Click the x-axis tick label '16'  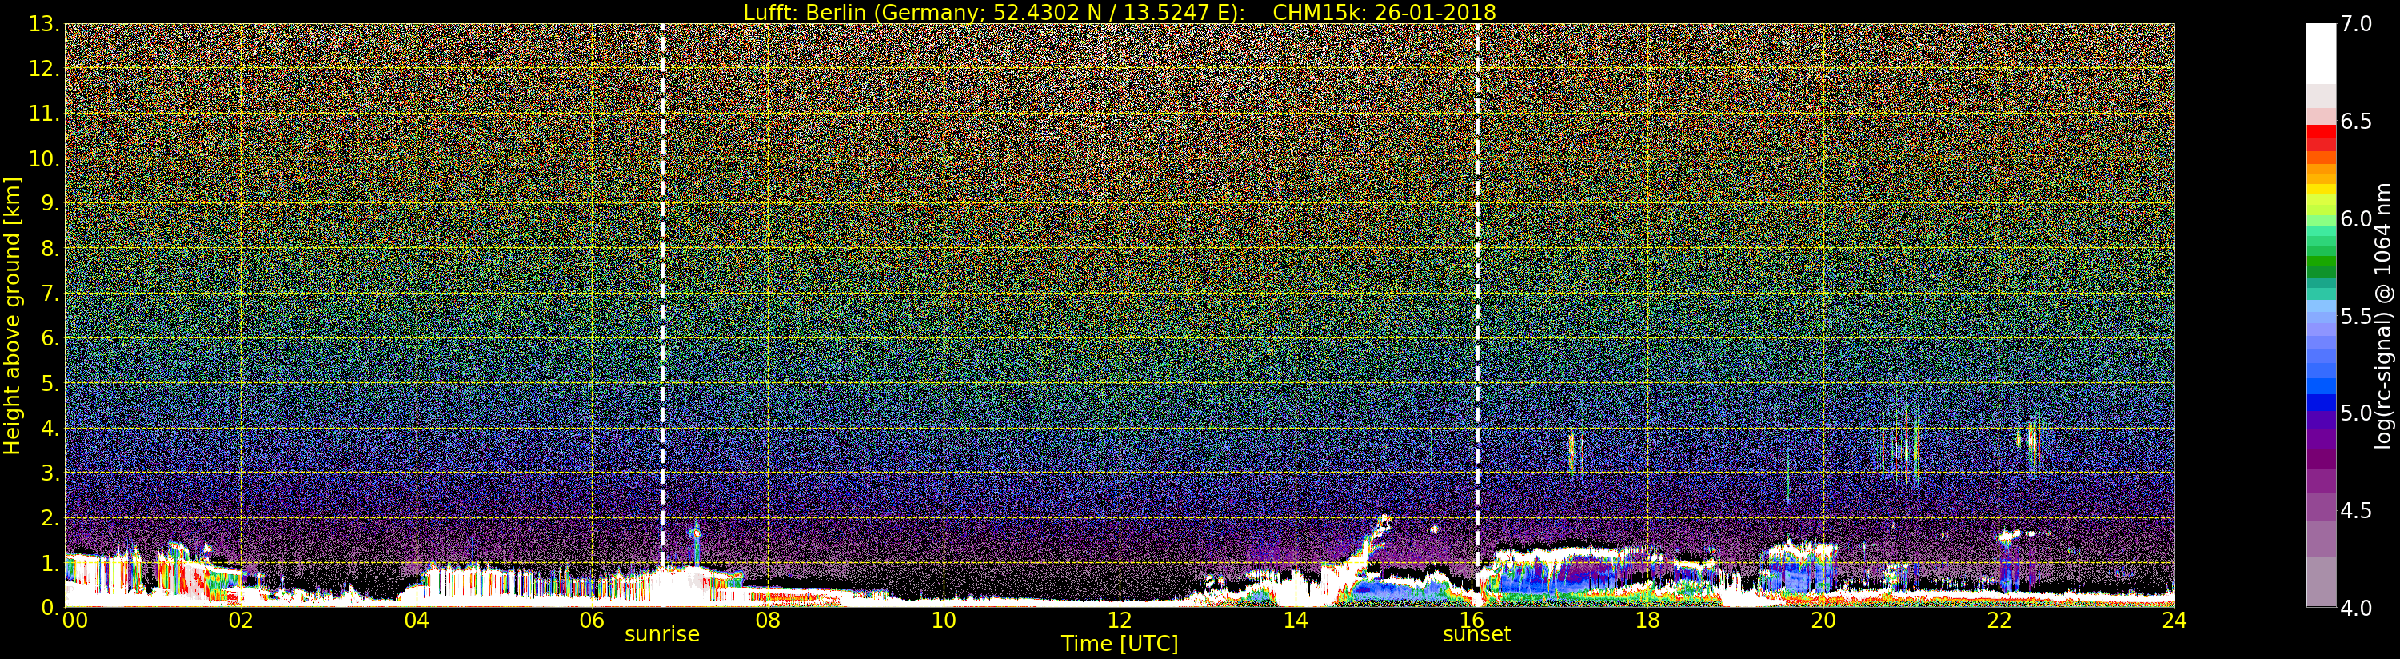tap(1472, 621)
